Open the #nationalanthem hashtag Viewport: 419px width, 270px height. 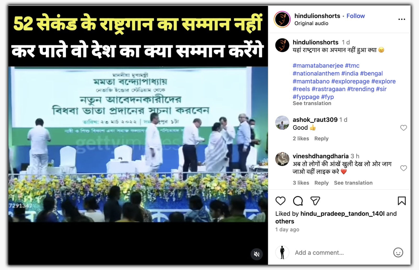point(316,73)
